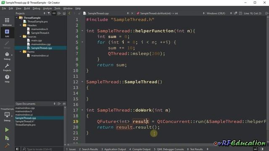Open the Debug menu
The width and height of the screenshot is (269, 151).
37,8
